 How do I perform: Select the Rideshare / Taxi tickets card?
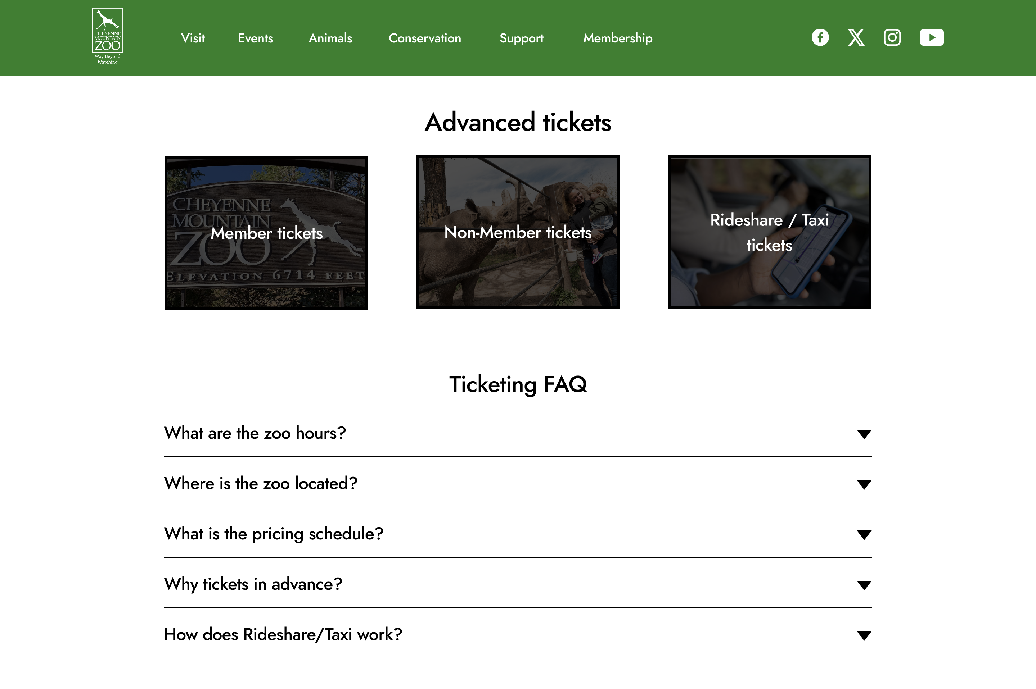(769, 232)
